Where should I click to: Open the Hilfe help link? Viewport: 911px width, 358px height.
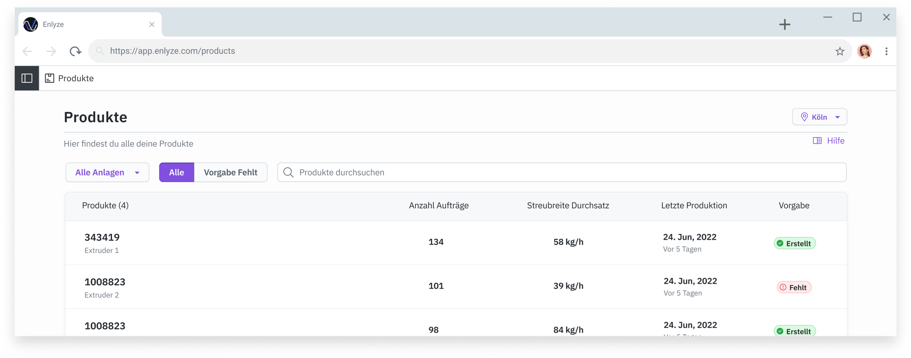tap(829, 141)
